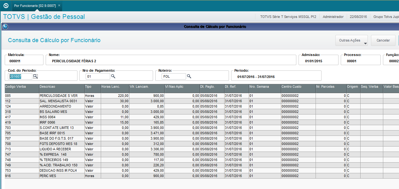399x189 pixels.
Task: Click the Cancelar button
Action: tap(383, 40)
